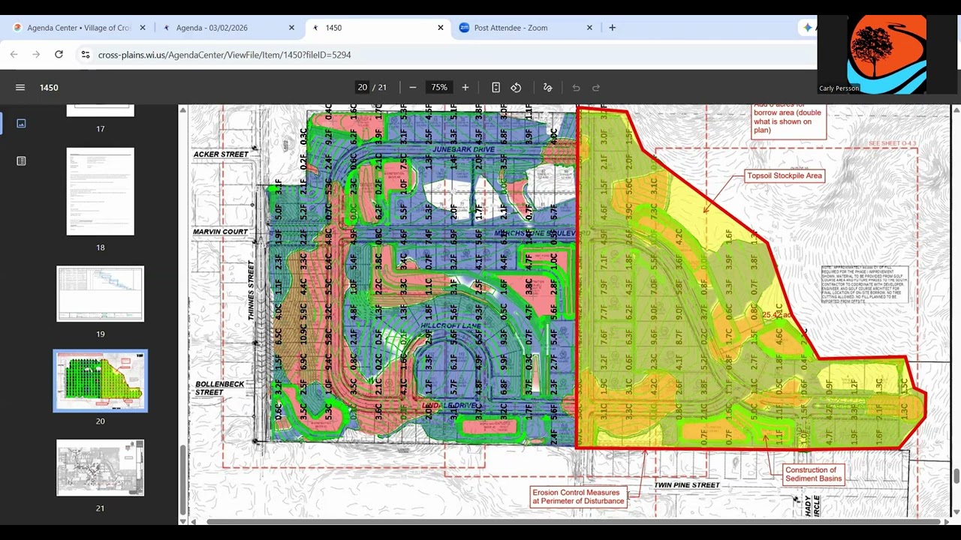Open page 17 thumbnail
The height and width of the screenshot is (540, 961).
[x=101, y=111]
